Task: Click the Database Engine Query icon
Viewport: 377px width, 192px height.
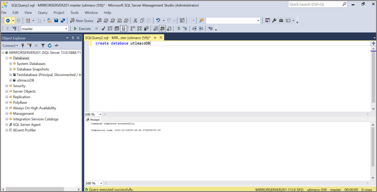Action: point(99,21)
